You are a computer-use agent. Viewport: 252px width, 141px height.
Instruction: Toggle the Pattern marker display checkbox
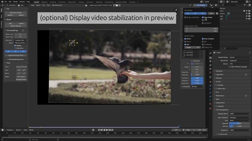click(185, 39)
